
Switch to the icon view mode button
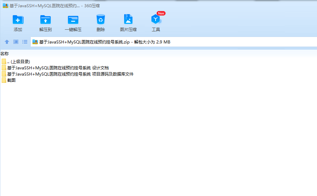tap(16, 42)
